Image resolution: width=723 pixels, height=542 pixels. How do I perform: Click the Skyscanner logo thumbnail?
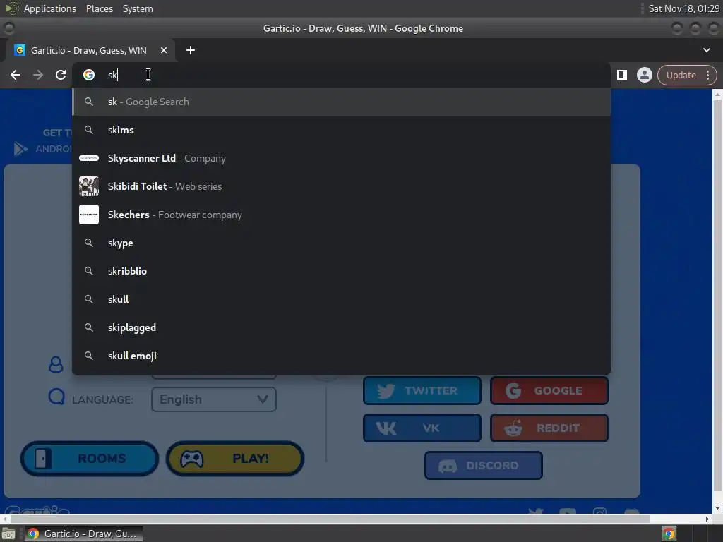(x=89, y=158)
